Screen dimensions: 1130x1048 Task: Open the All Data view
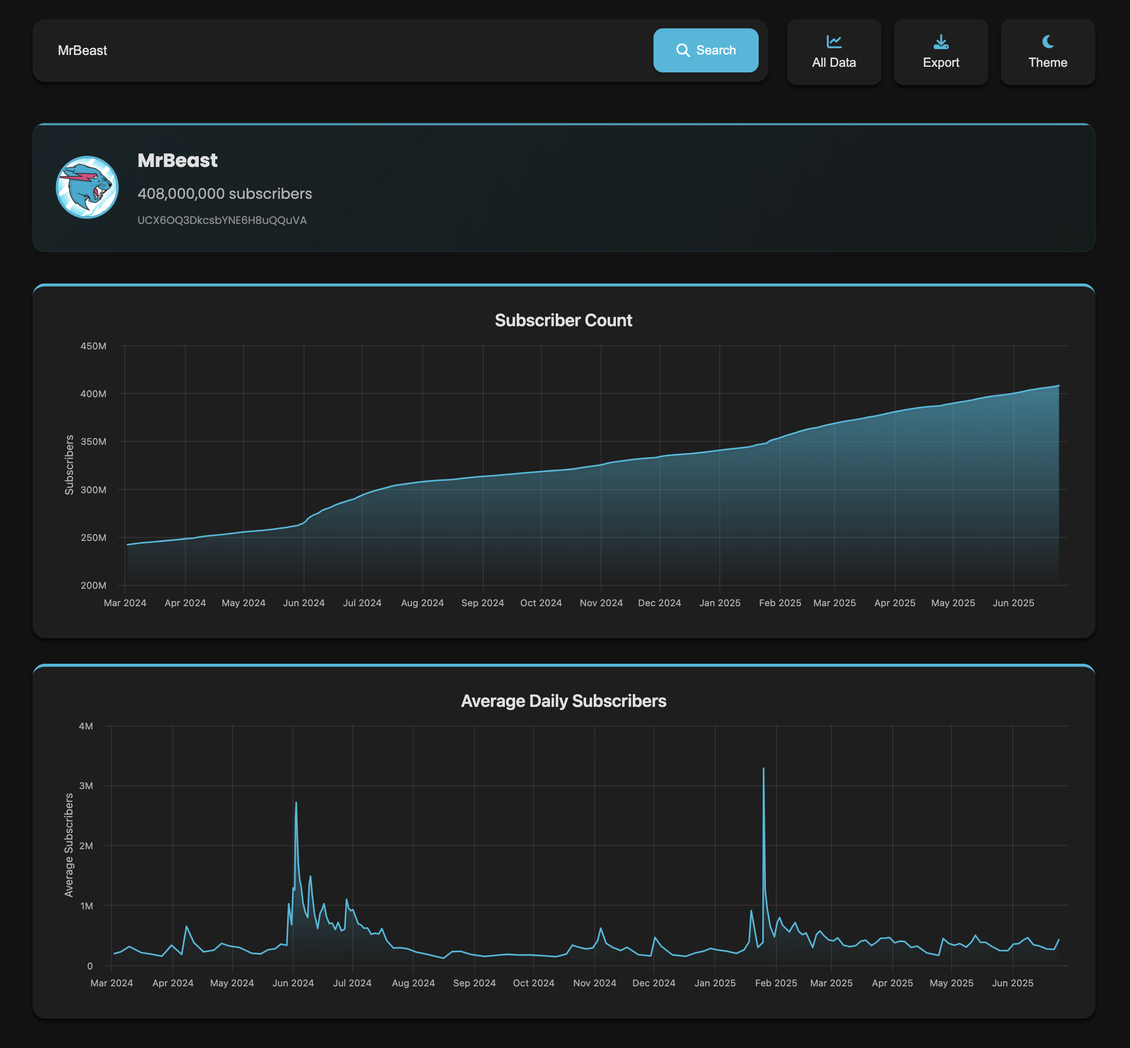click(834, 52)
